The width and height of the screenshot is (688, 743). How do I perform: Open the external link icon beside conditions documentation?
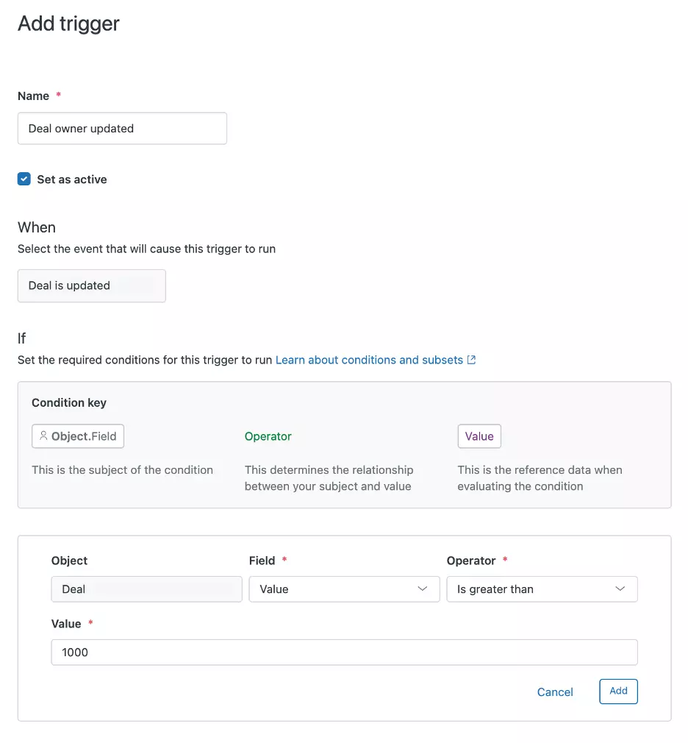pos(470,360)
